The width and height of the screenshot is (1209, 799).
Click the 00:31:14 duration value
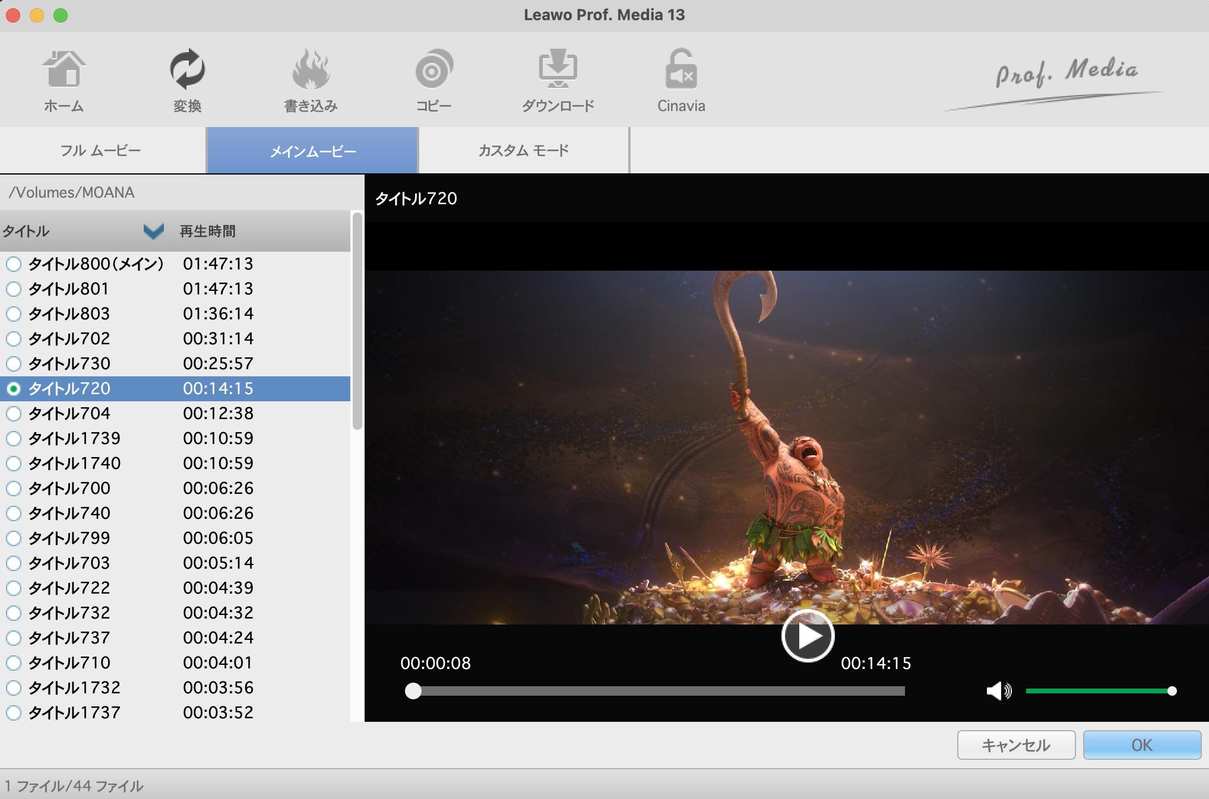point(218,338)
